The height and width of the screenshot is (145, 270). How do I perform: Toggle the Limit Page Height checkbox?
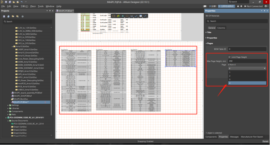[229, 57]
